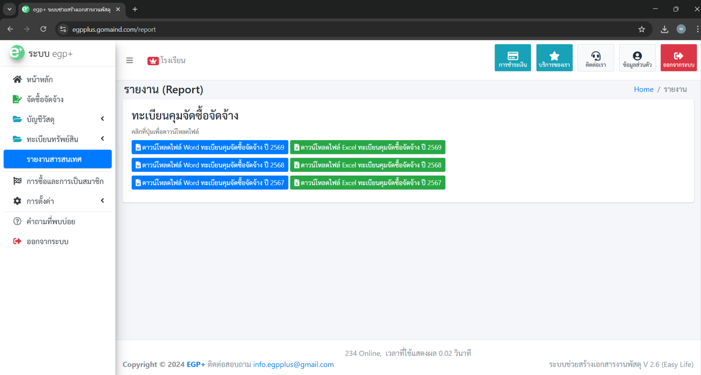Click the การตั้งค่า gear icon

[x=17, y=201]
